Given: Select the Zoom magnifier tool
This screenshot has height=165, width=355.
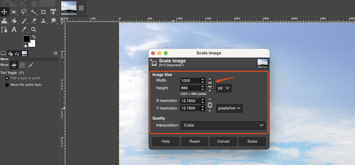Looking at the screenshot, I should tap(34, 30).
